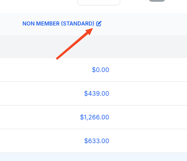Screen dimensions: 187x161
Task: Click the words NON MEMBER in the header
Action: (41, 24)
